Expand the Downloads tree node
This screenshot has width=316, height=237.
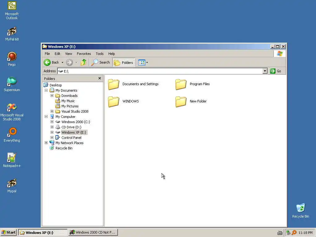[52, 96]
